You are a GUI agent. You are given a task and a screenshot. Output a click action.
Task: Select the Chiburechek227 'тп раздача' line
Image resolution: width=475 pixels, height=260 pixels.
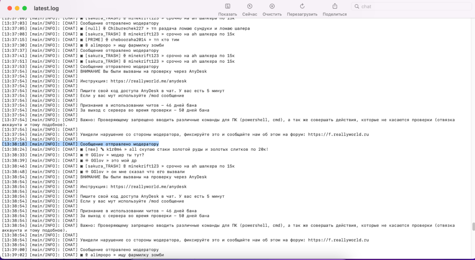click(x=126, y=29)
